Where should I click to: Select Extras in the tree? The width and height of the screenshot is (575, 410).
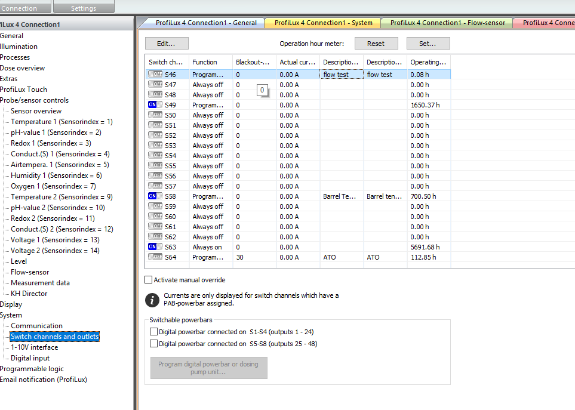pos(8,79)
